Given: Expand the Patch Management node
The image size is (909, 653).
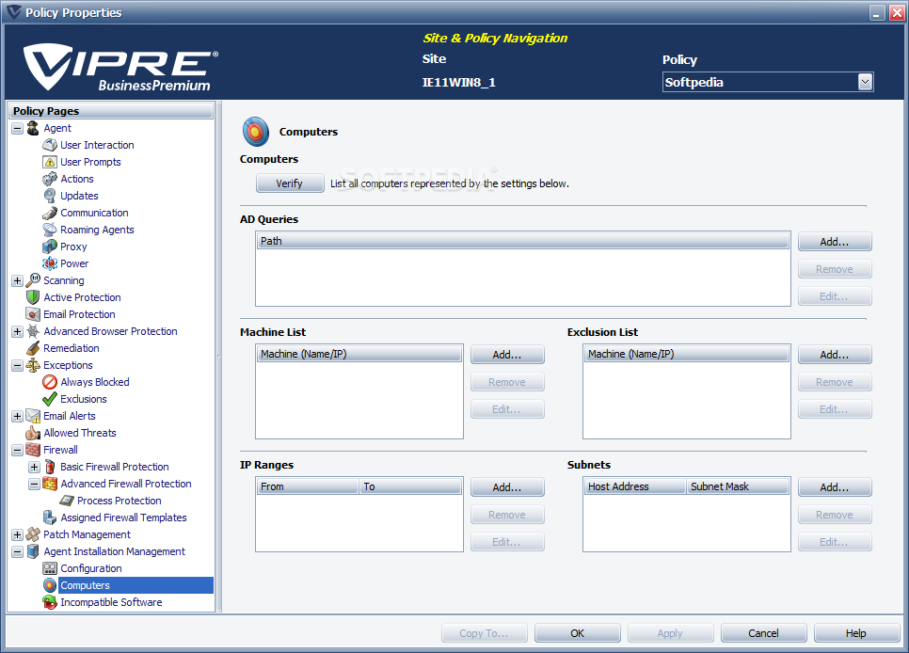Looking at the screenshot, I should point(17,534).
